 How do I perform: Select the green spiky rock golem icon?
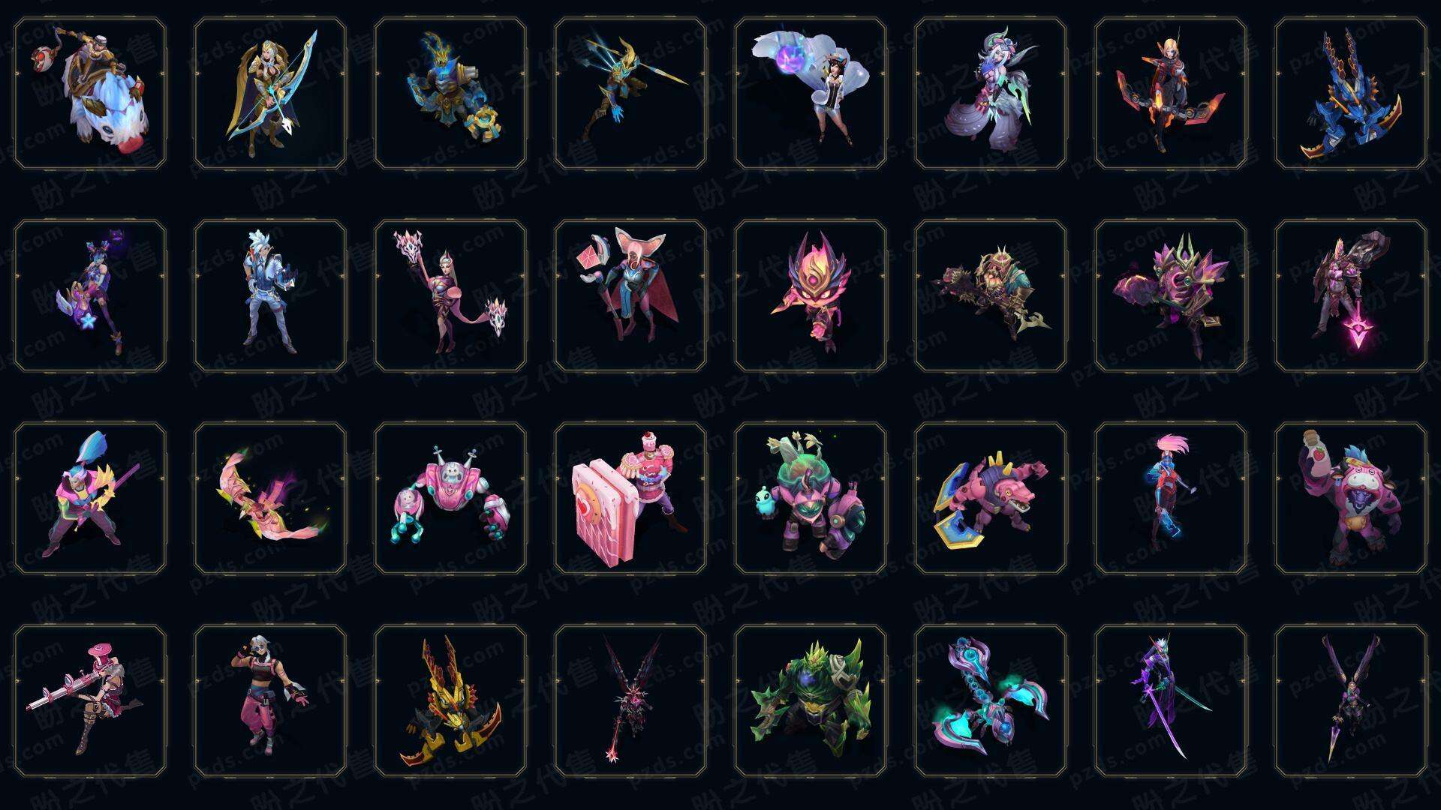[811, 700]
